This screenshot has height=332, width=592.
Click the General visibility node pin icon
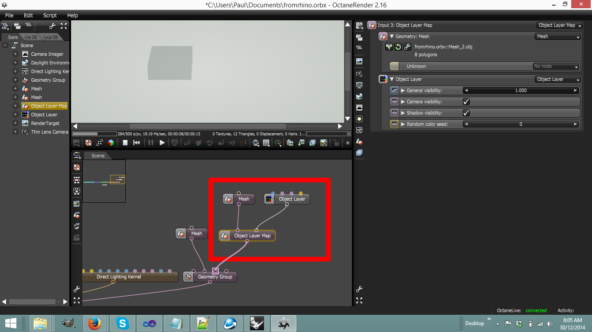pyautogui.click(x=394, y=90)
